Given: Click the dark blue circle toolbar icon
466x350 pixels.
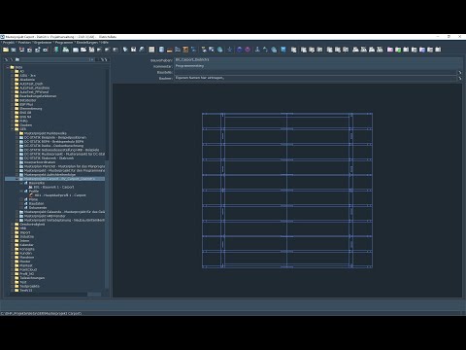Looking at the screenshot, I should click(240, 50).
